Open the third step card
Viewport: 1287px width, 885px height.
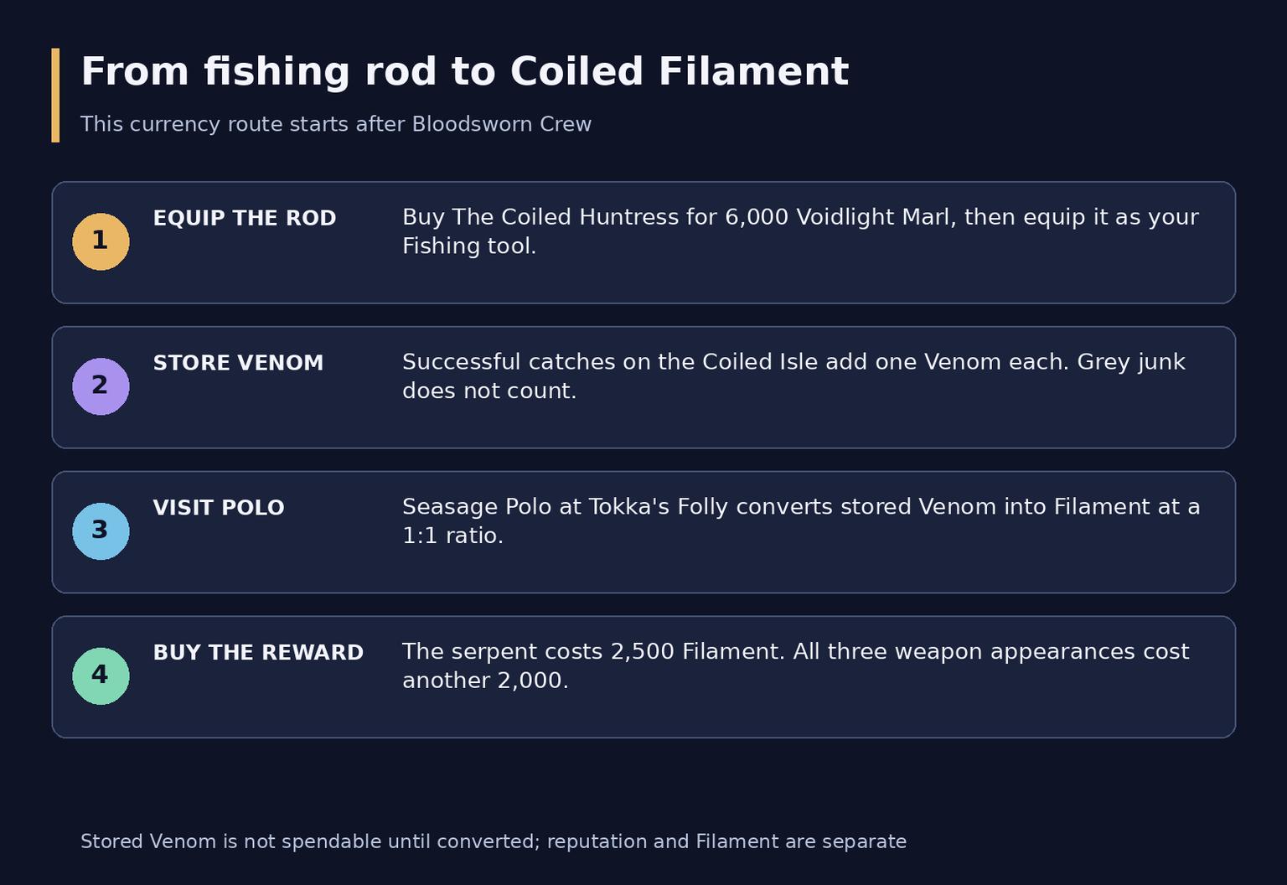643,532
